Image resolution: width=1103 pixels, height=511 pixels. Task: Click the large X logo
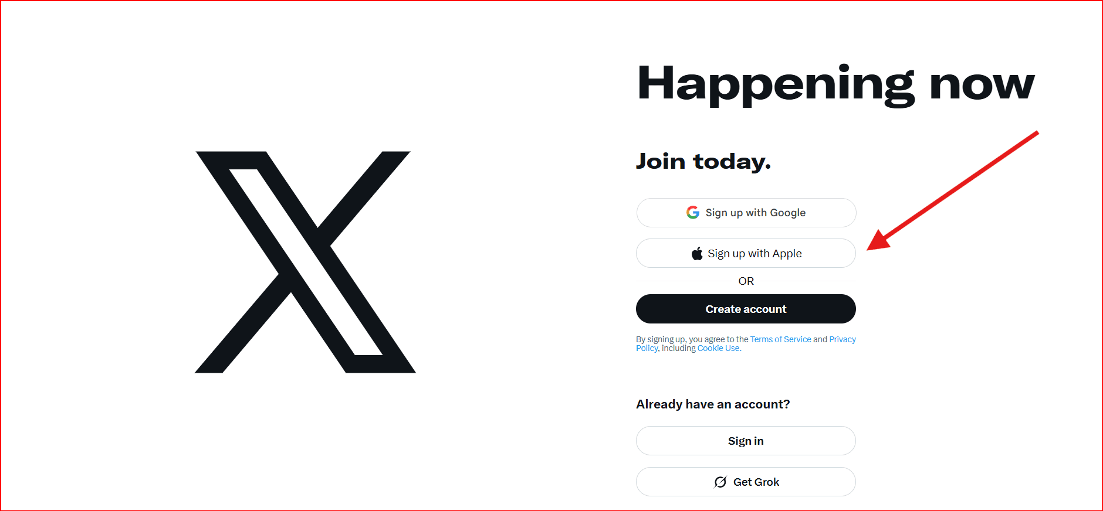pyautogui.click(x=305, y=262)
